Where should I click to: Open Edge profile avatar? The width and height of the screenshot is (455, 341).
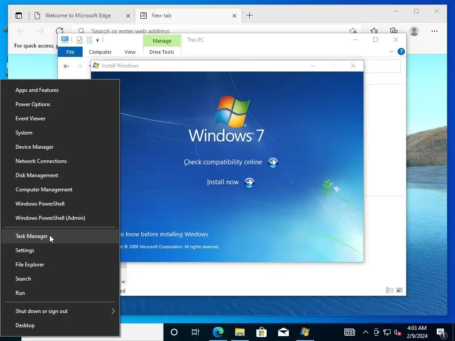coord(414,31)
